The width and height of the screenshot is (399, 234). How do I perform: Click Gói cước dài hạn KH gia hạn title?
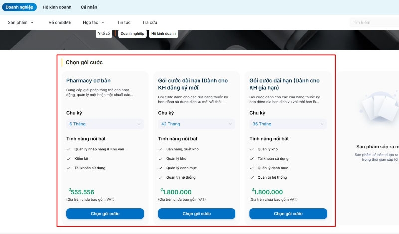(284, 84)
